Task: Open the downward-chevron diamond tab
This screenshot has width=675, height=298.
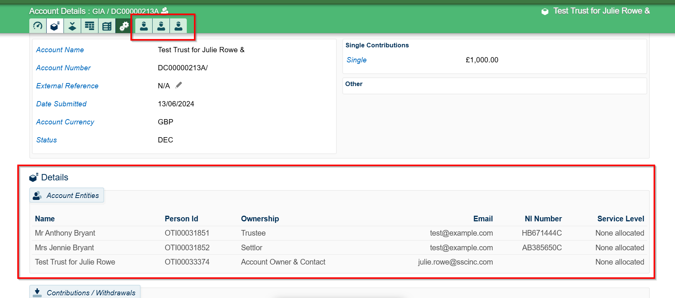Action: 72,26
